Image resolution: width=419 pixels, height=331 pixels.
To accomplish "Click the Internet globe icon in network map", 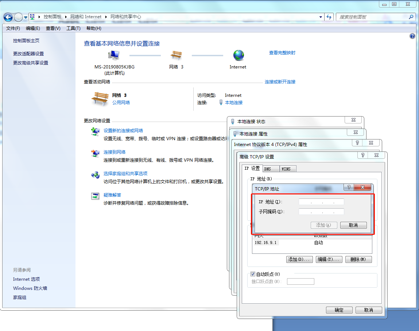I will (238, 55).
